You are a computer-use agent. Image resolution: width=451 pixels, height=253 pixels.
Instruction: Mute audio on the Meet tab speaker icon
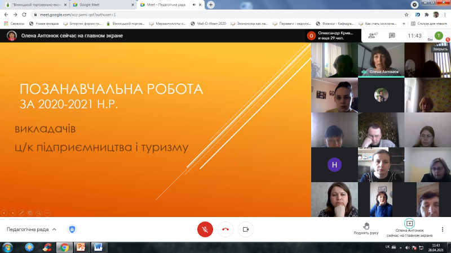pyautogui.click(x=194, y=5)
